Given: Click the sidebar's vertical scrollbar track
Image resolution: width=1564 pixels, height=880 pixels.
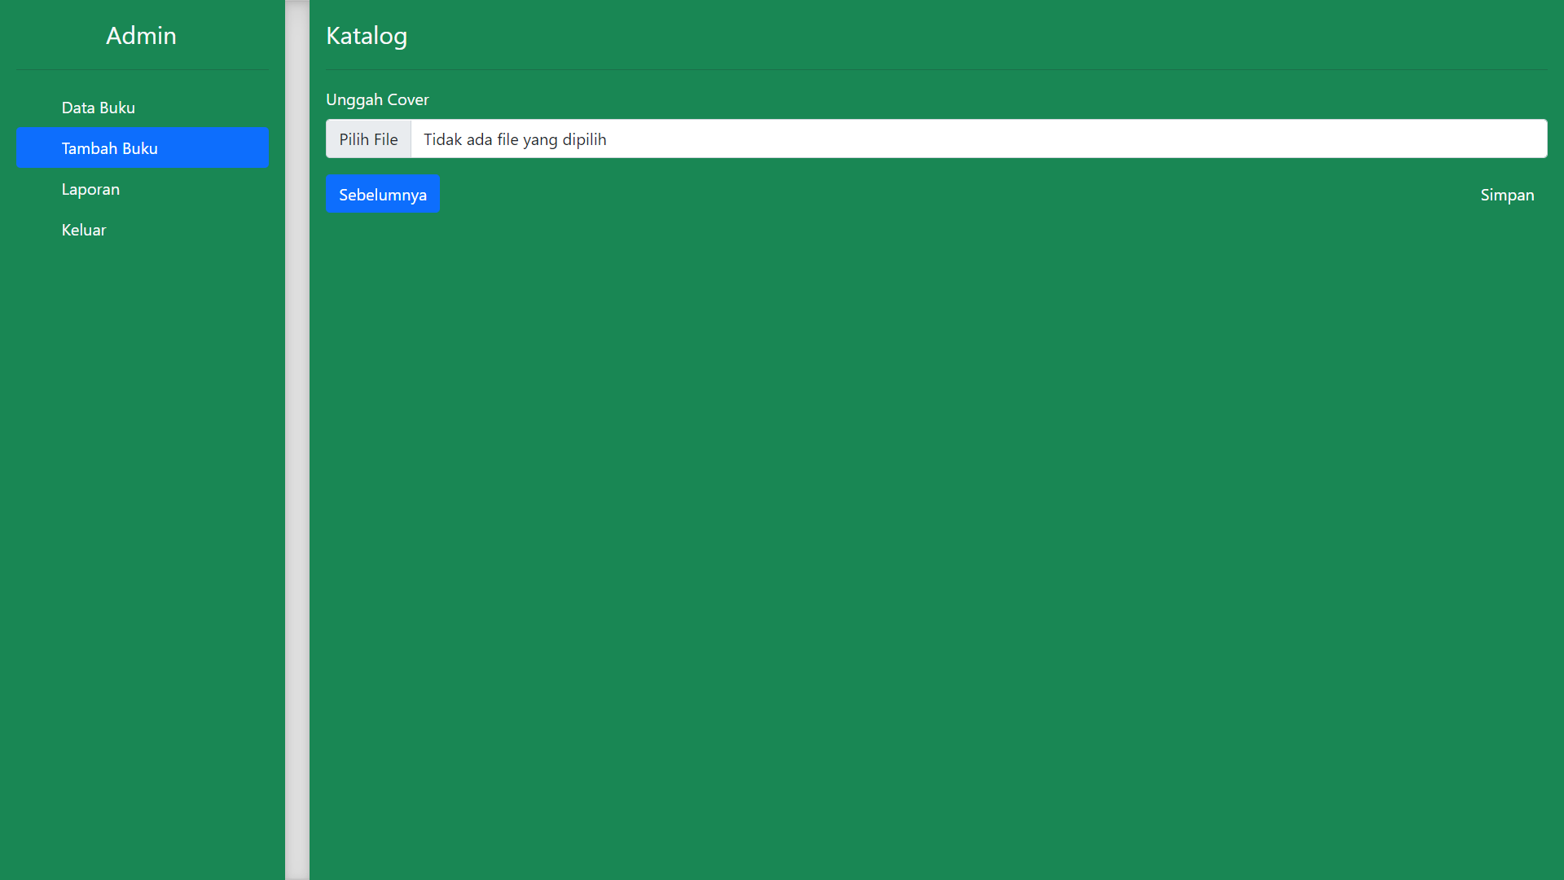Looking at the screenshot, I should [x=297, y=440].
